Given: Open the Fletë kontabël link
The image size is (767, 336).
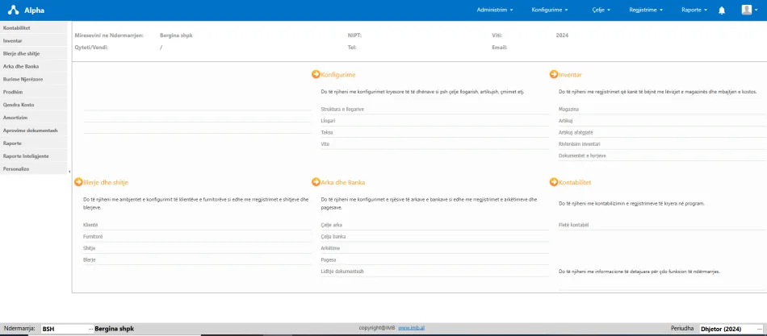Looking at the screenshot, I should [572, 225].
